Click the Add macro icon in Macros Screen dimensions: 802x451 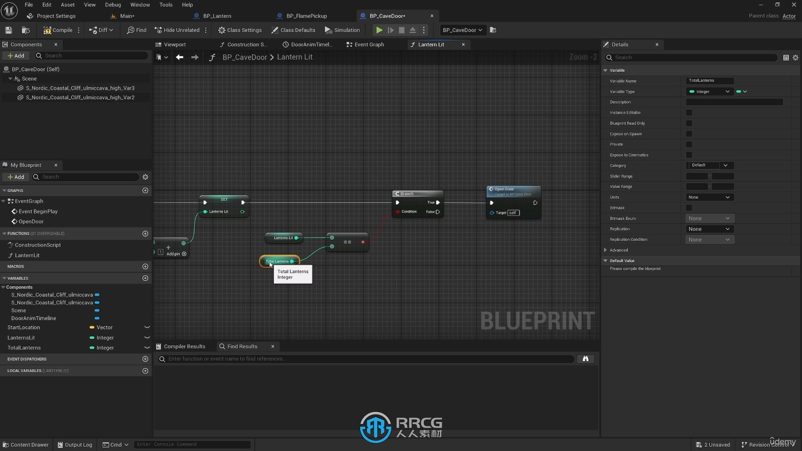[145, 266]
